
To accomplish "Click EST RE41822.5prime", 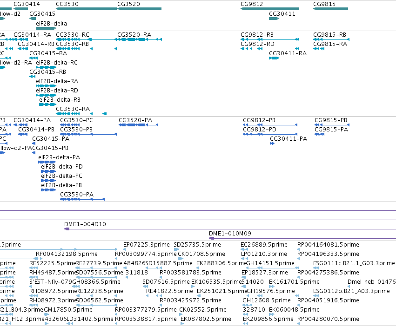I will tap(169, 291).
